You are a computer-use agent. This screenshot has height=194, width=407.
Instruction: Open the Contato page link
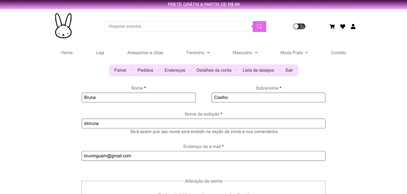coord(338,53)
